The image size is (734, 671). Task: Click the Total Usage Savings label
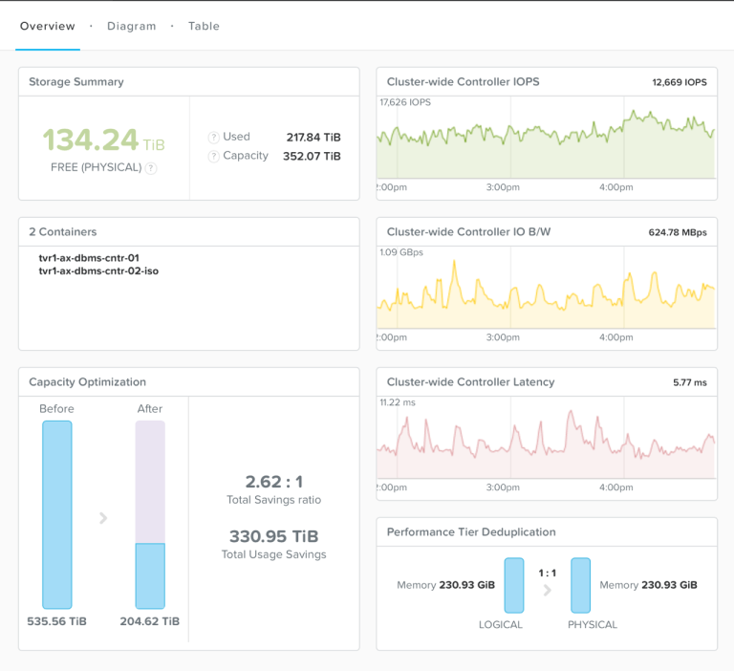tap(274, 555)
